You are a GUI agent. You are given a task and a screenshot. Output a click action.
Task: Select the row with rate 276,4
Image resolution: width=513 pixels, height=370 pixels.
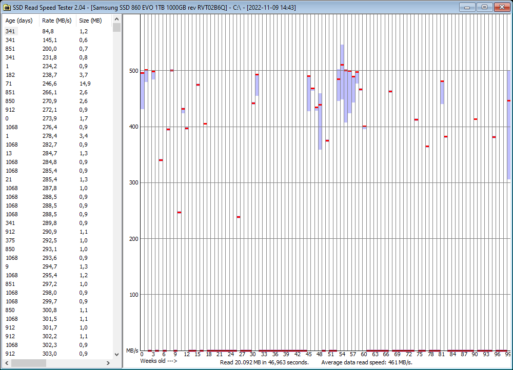point(57,127)
